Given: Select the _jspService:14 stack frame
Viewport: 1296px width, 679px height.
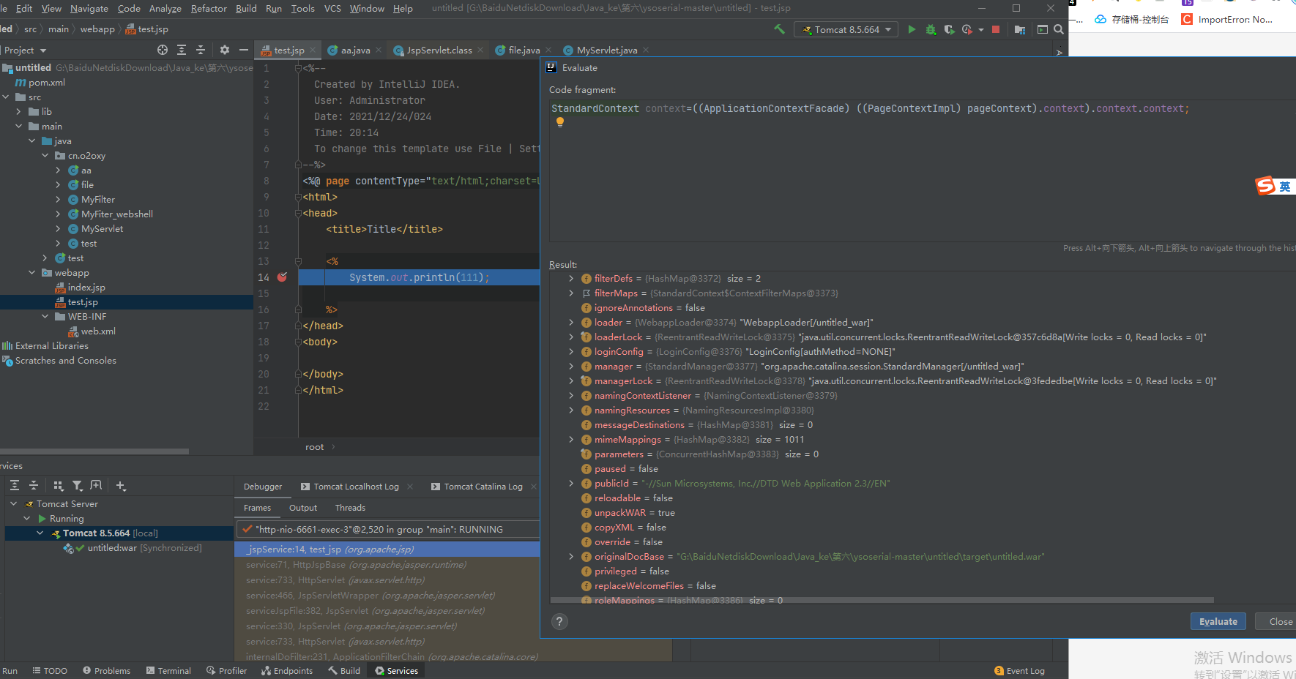Looking at the screenshot, I should (387, 549).
